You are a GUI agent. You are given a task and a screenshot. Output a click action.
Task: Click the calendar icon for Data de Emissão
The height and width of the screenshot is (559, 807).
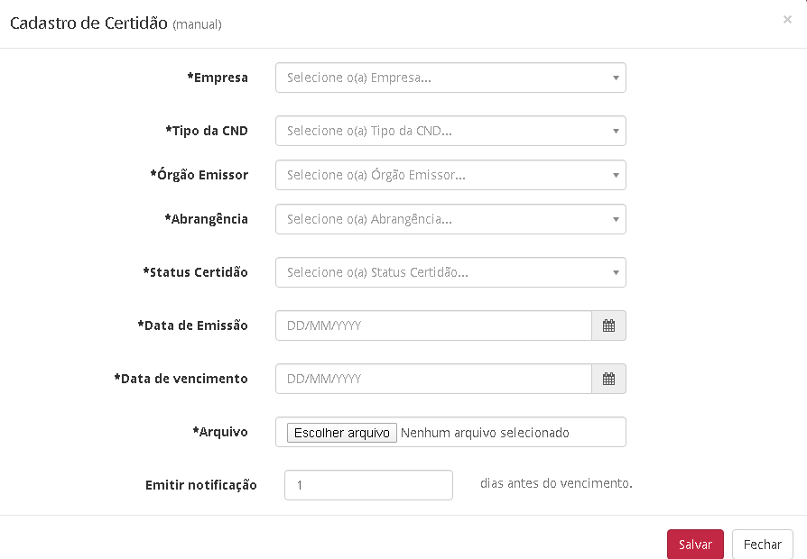click(x=608, y=326)
